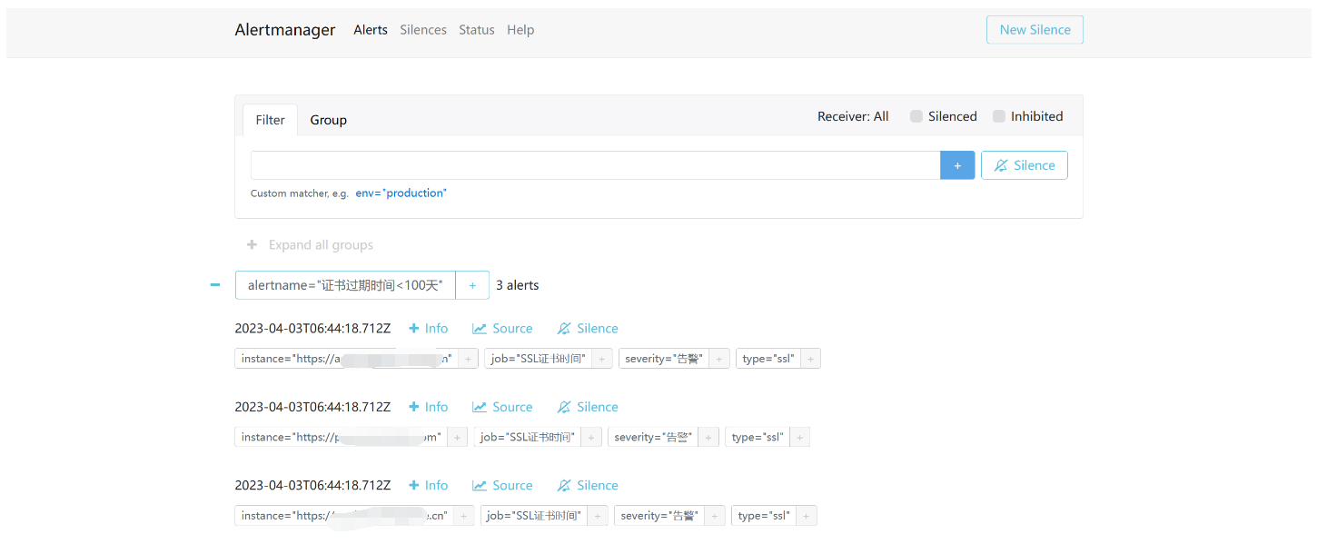The height and width of the screenshot is (544, 1337).
Task: Add type="ssl" of first alert to filter
Action: [x=810, y=359]
